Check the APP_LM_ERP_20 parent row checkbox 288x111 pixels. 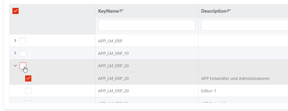23,66
